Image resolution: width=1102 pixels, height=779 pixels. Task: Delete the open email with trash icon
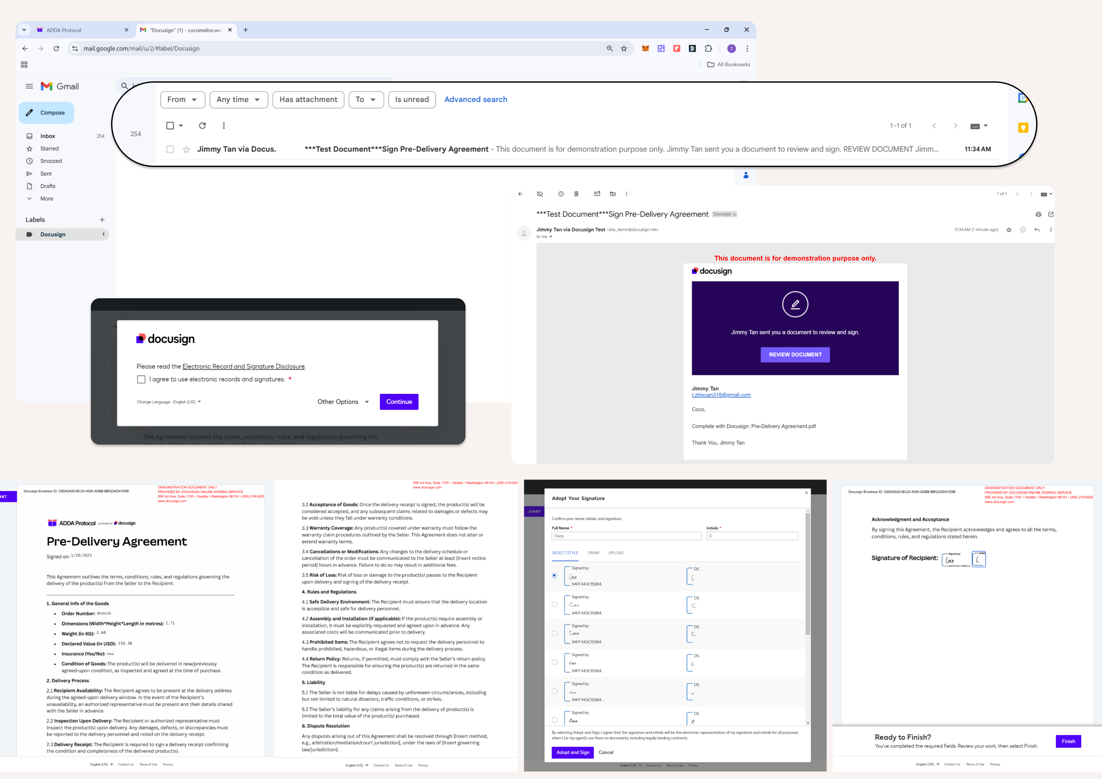tap(576, 194)
